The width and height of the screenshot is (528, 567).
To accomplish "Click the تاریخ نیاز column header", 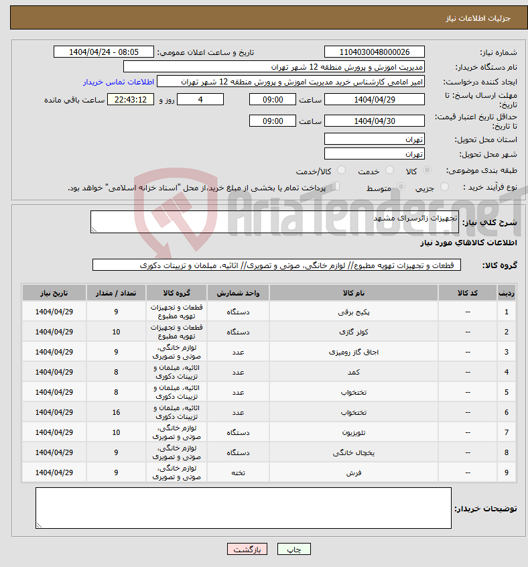I will (54, 293).
